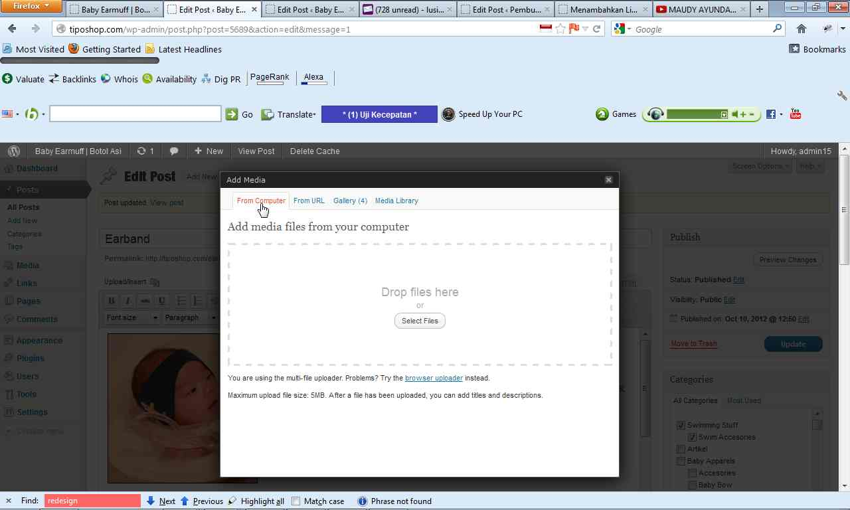Click the browser Back arrow
The image size is (850, 510).
pyautogui.click(x=12, y=29)
